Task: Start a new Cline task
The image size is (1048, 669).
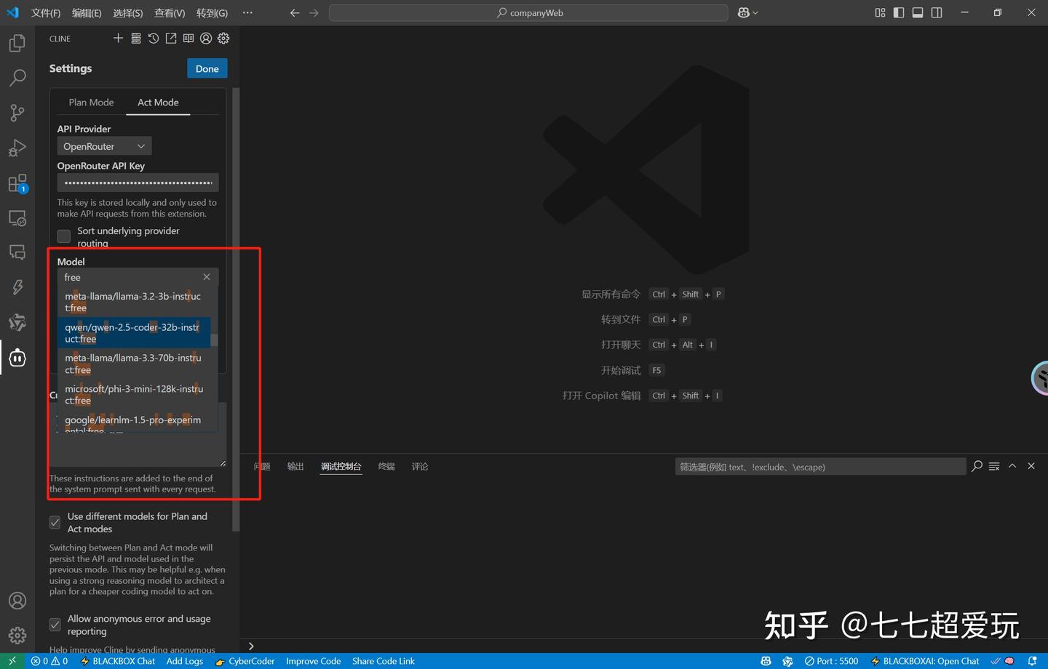Action: tap(118, 38)
